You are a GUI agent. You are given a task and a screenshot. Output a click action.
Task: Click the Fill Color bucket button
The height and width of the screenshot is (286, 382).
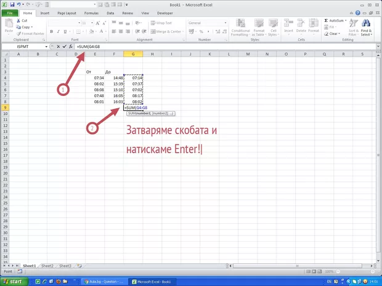(91, 31)
